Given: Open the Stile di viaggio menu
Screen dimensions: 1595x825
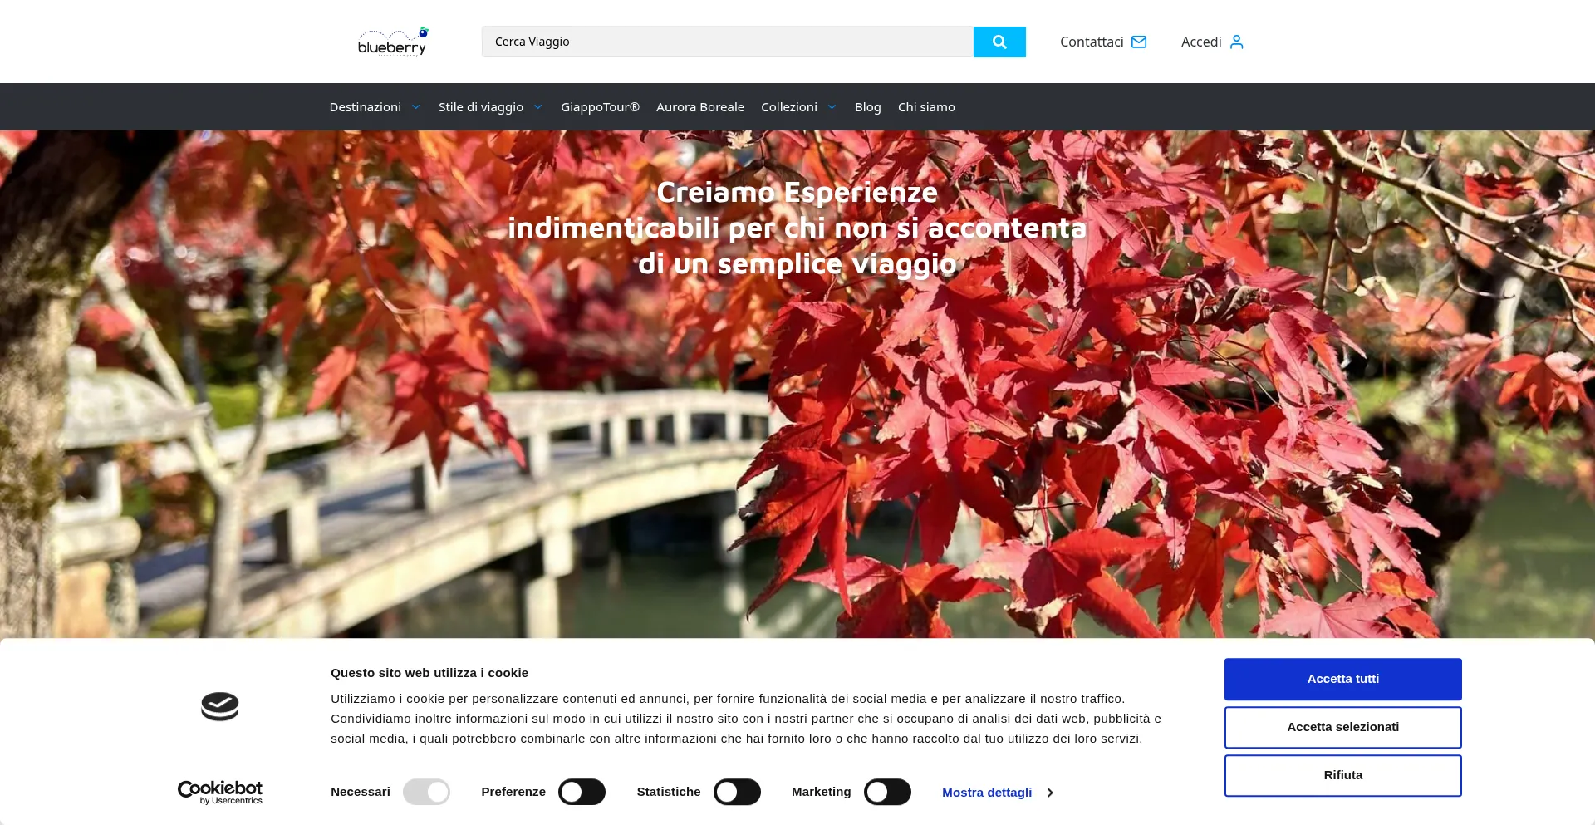Looking at the screenshot, I should [x=481, y=107].
